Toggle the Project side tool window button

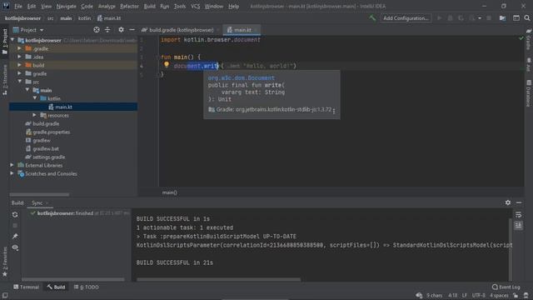tap(5, 42)
